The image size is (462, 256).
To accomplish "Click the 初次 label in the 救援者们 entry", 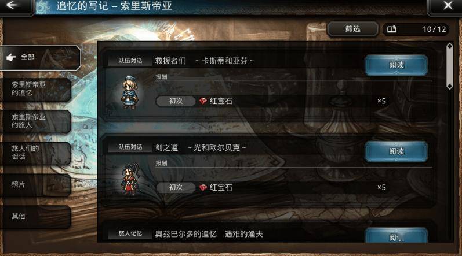I will click(x=176, y=101).
